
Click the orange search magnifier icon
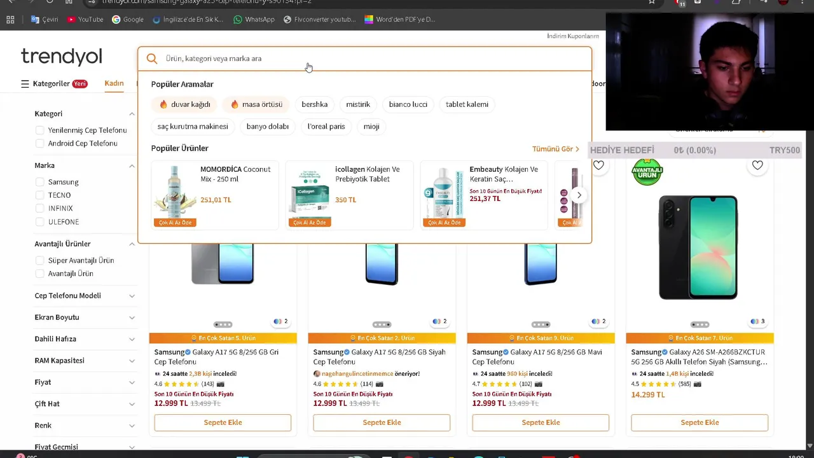[x=151, y=59]
